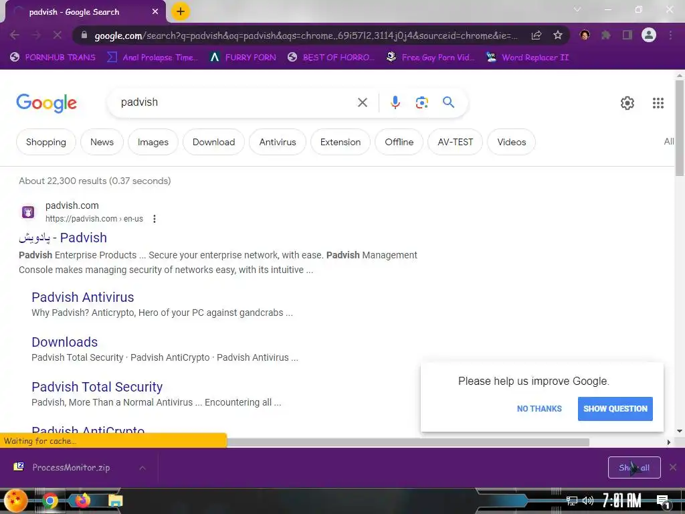Go to the Google homepage logo

point(47,102)
